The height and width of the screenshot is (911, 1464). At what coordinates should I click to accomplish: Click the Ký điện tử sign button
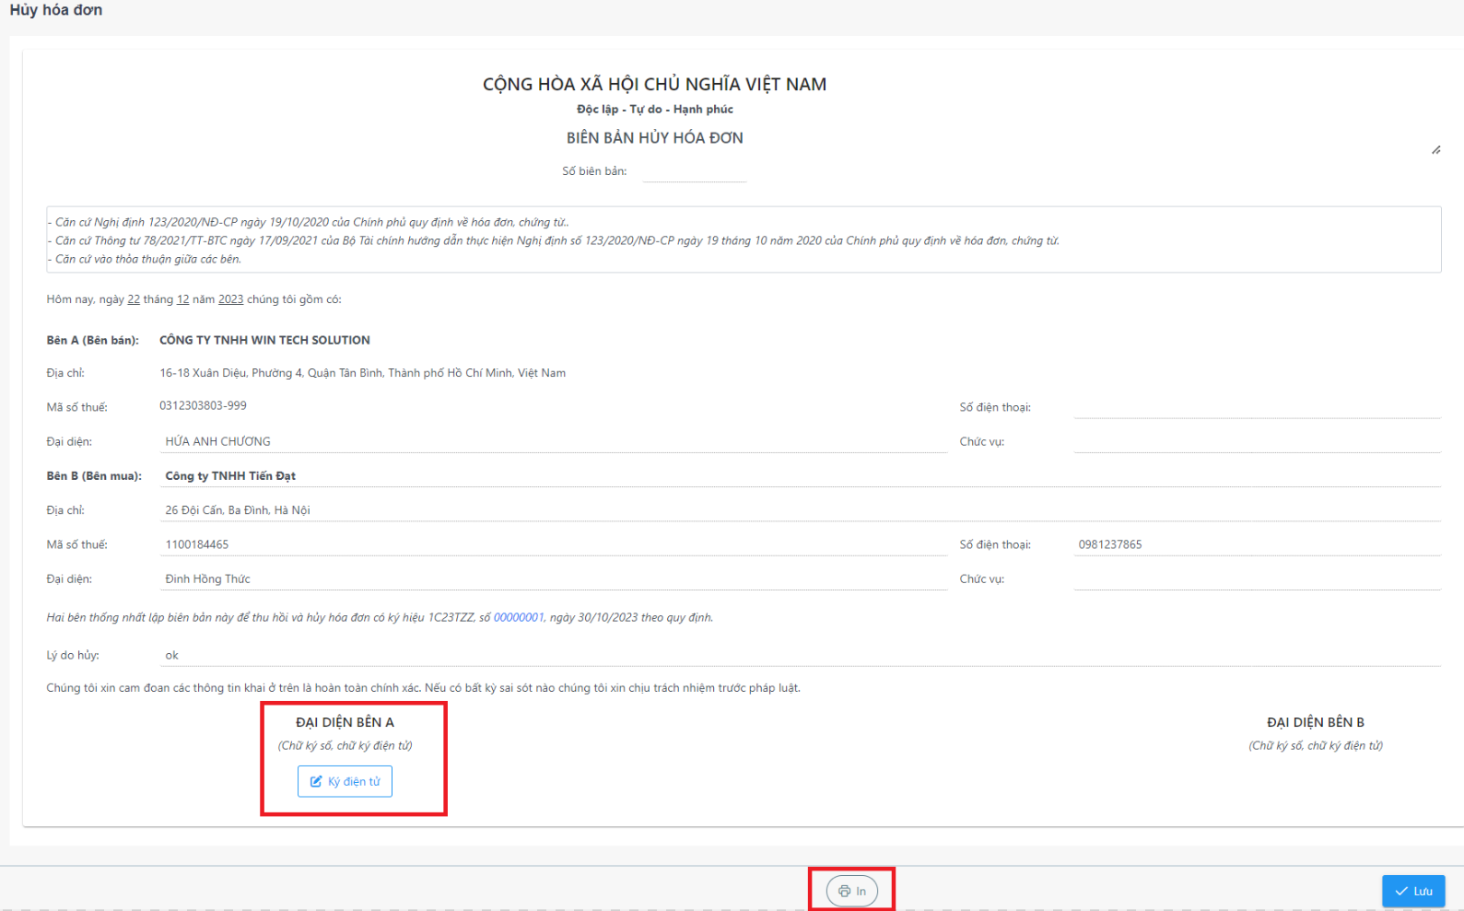pos(345,781)
